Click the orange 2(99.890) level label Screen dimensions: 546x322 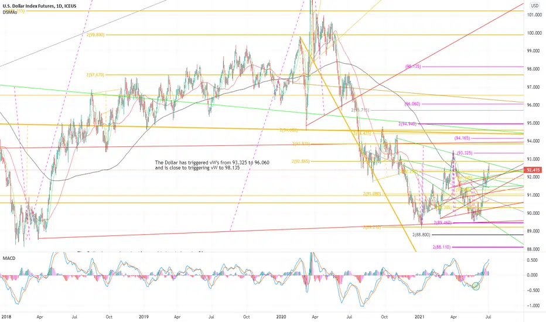[x=95, y=35]
